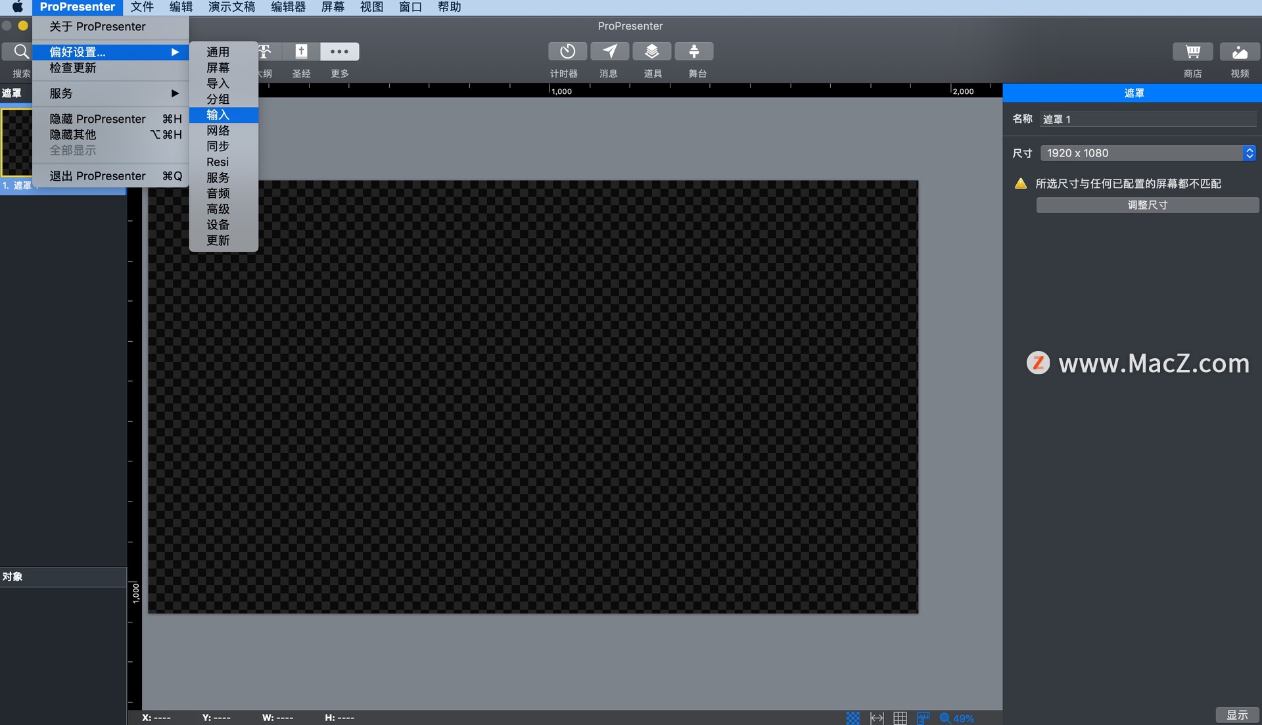This screenshot has height=725, width=1262.
Task: Open the 屏幕 menu in menu bar
Action: tap(333, 7)
